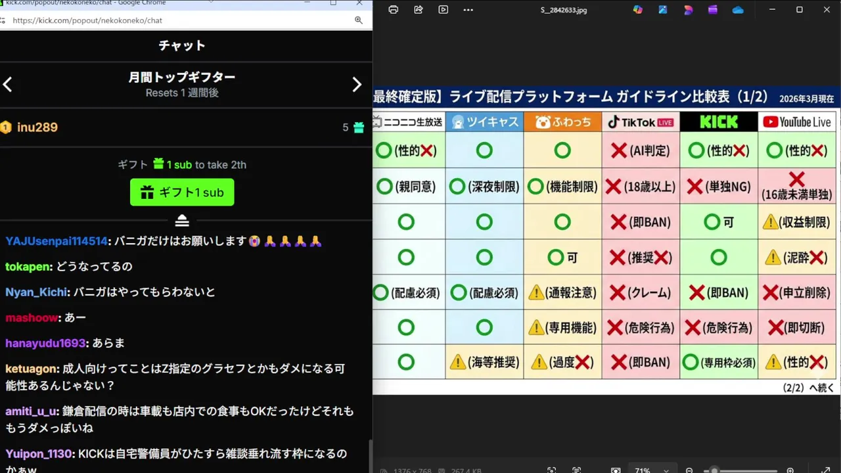
Task: Click the S__2842633.jpg file name
Action: [564, 11]
